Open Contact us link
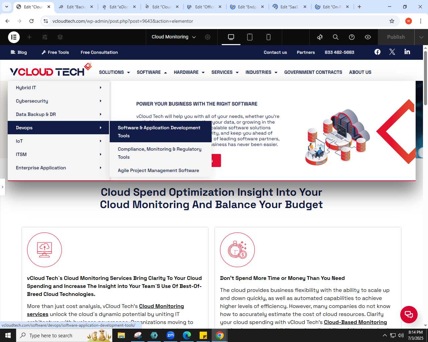This screenshot has height=342, width=428. [275, 52]
